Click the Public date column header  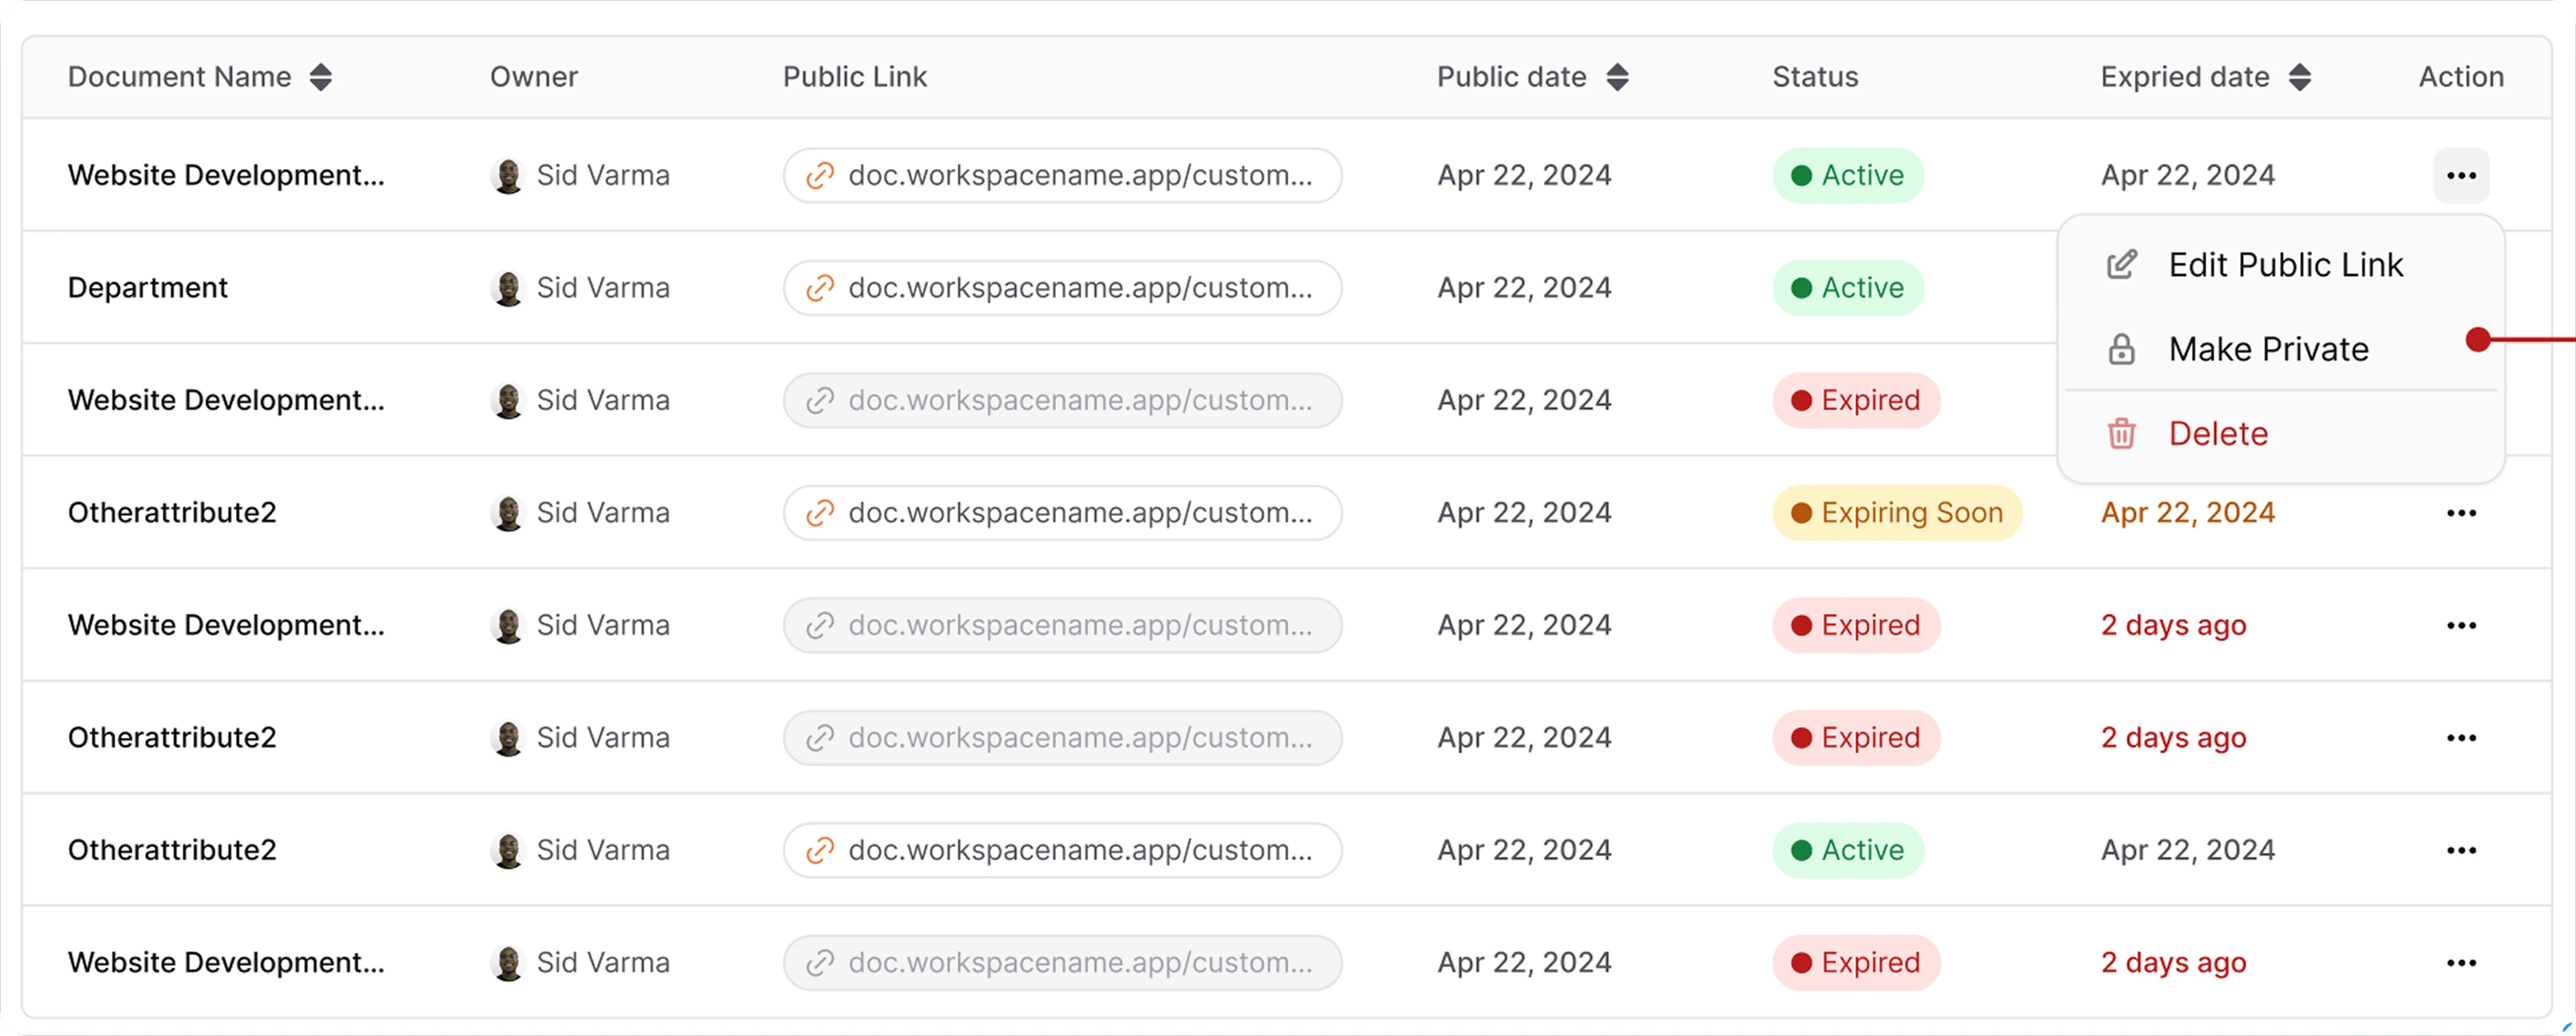tap(1511, 77)
